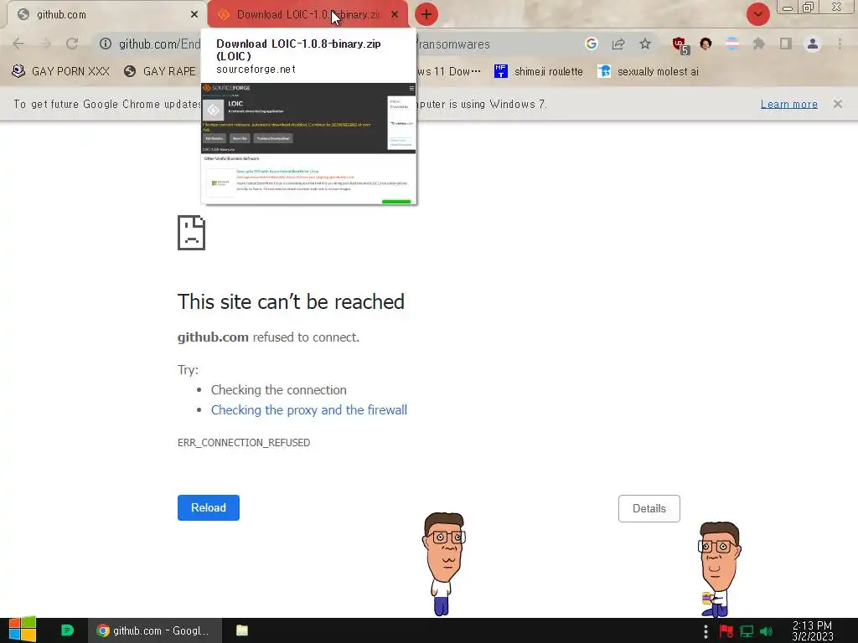Click the LOIC tab preview thumbnail
Image resolution: width=858 pixels, height=643 pixels.
pyautogui.click(x=308, y=143)
